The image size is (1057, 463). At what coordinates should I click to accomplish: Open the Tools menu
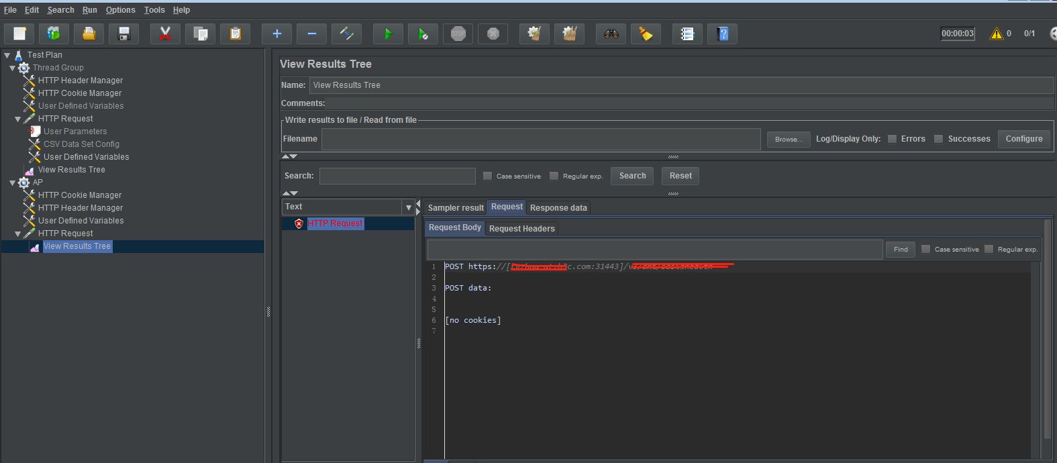pyautogui.click(x=154, y=10)
